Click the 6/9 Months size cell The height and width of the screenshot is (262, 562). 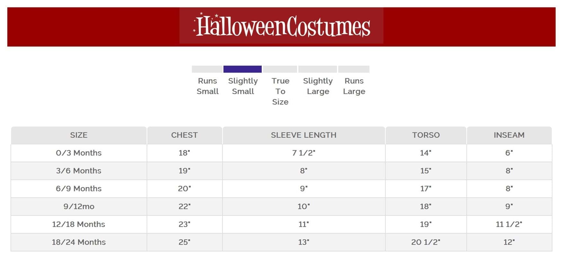click(x=79, y=188)
